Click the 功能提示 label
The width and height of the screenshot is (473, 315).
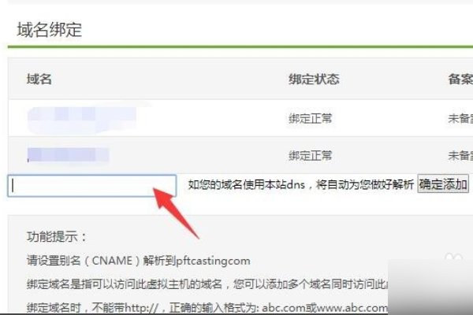[x=57, y=236]
